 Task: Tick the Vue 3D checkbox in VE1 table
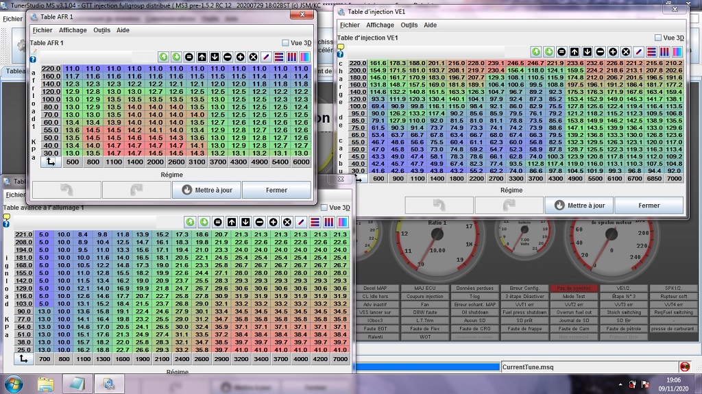pyautogui.click(x=658, y=38)
